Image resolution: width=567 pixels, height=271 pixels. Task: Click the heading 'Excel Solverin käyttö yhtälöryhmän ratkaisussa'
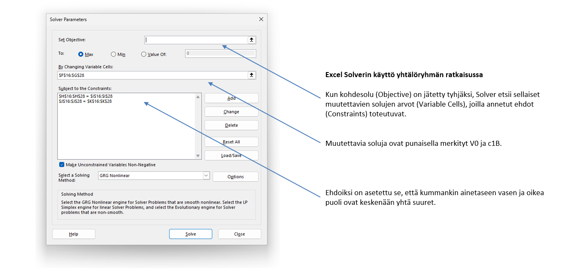coord(404,75)
